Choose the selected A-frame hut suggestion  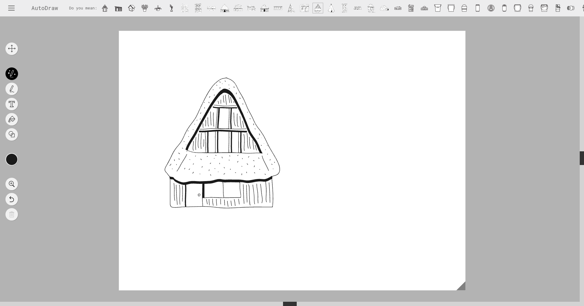click(x=318, y=8)
